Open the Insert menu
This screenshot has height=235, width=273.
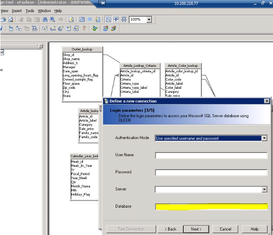click(17, 10)
